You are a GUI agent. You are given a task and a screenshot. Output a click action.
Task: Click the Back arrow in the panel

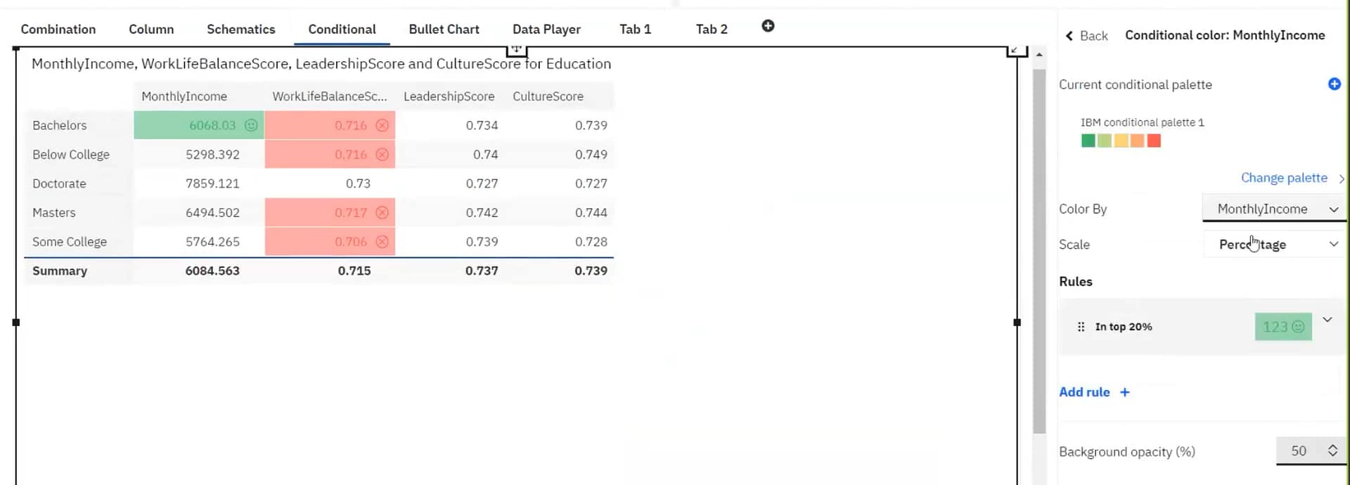coord(1069,36)
